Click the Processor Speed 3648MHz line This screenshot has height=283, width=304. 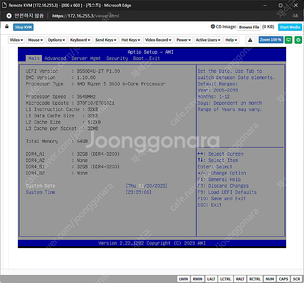(61, 96)
